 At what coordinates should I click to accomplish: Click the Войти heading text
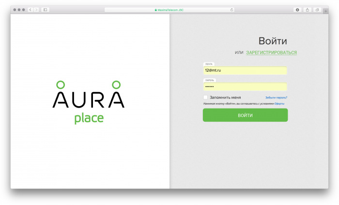coord(273,41)
